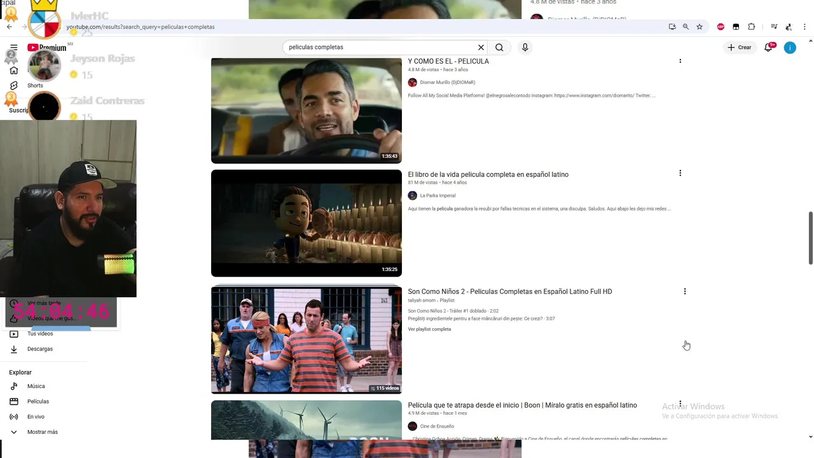814x458 pixels.
Task: Open Tus videos in sidebar
Action: pyautogui.click(x=39, y=334)
